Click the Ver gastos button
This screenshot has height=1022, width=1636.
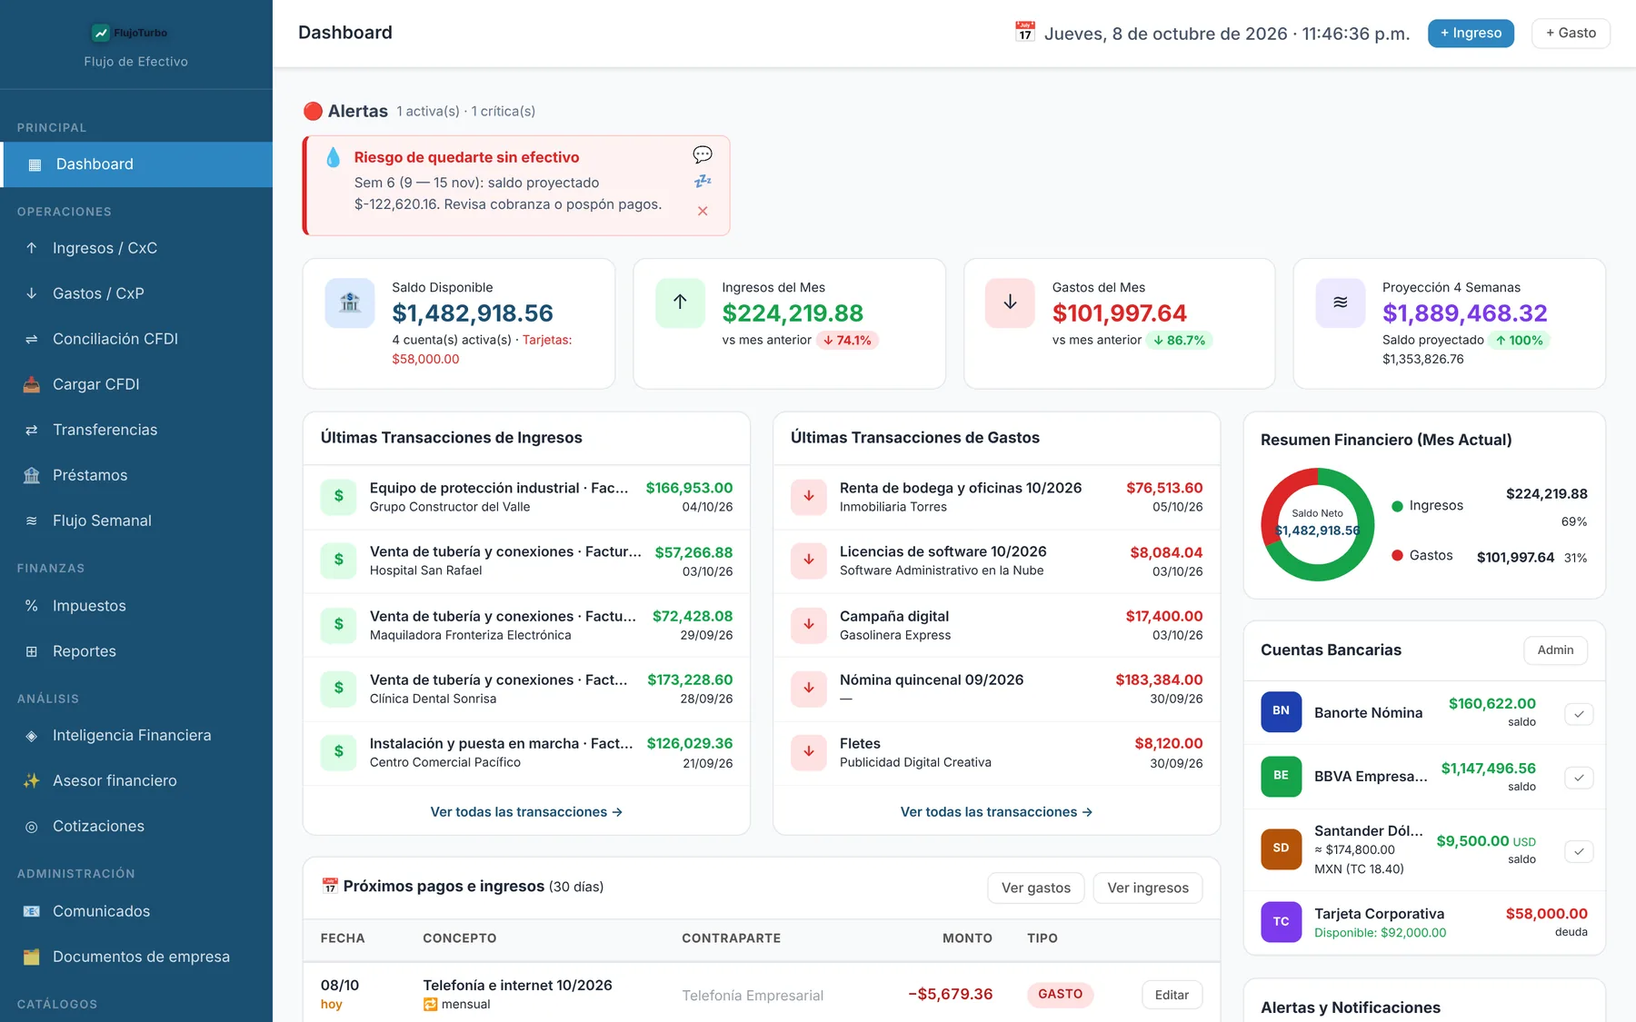[1036, 888]
